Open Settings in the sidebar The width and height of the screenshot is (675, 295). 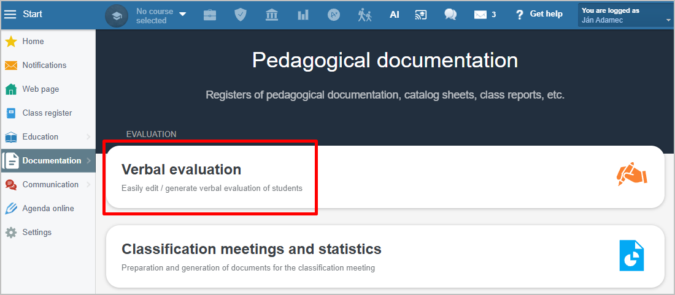(37, 233)
